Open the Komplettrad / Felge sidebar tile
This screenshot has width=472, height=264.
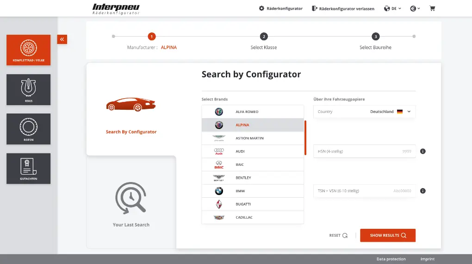tap(29, 50)
